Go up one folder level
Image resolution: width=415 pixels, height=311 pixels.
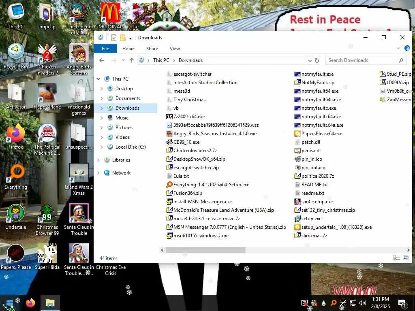click(132, 60)
